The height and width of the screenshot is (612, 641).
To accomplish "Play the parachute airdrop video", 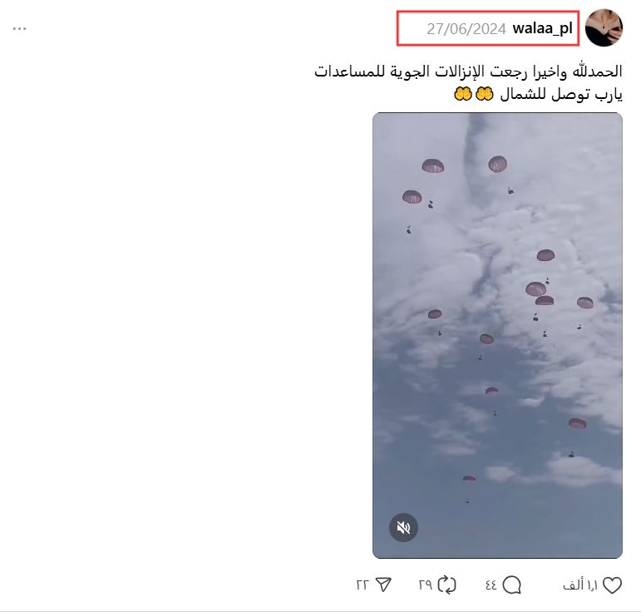I will (497, 335).
